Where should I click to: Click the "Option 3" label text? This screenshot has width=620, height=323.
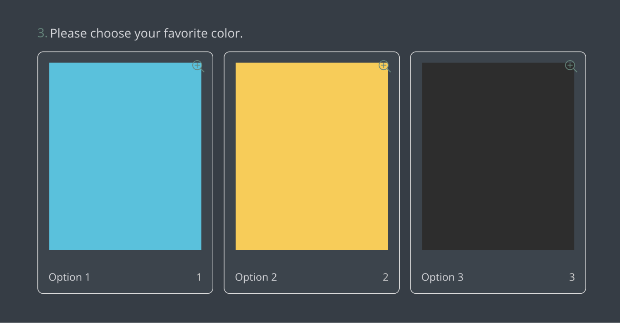442,277
